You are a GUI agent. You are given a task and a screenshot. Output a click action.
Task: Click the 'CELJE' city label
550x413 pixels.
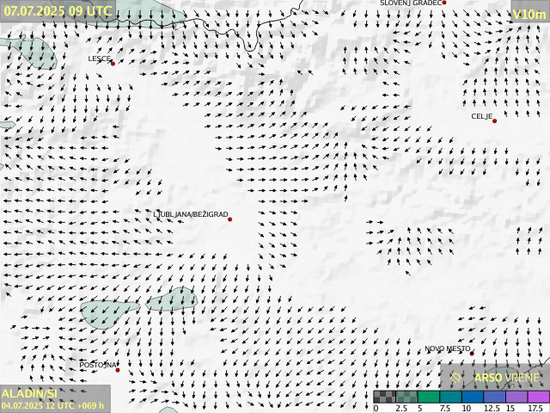[x=482, y=116]
